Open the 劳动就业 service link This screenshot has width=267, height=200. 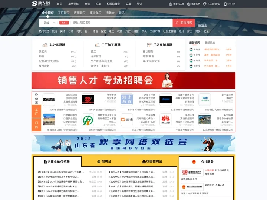[x=209, y=185]
